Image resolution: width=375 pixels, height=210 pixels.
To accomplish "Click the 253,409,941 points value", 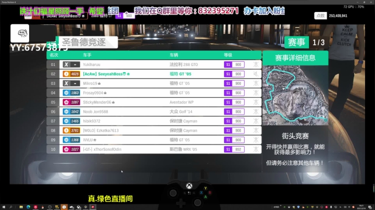I will coord(338,16).
